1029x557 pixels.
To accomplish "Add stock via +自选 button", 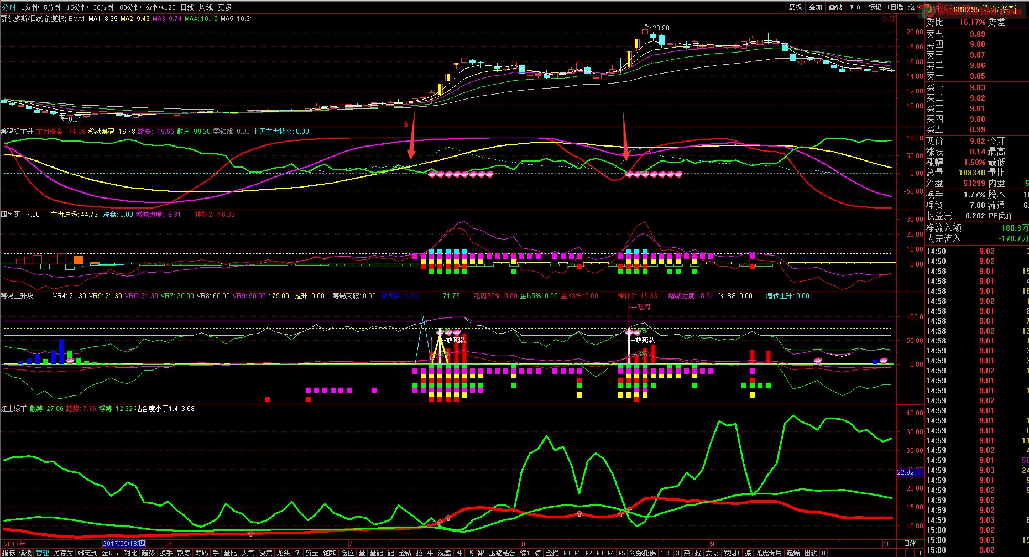I will point(895,7).
